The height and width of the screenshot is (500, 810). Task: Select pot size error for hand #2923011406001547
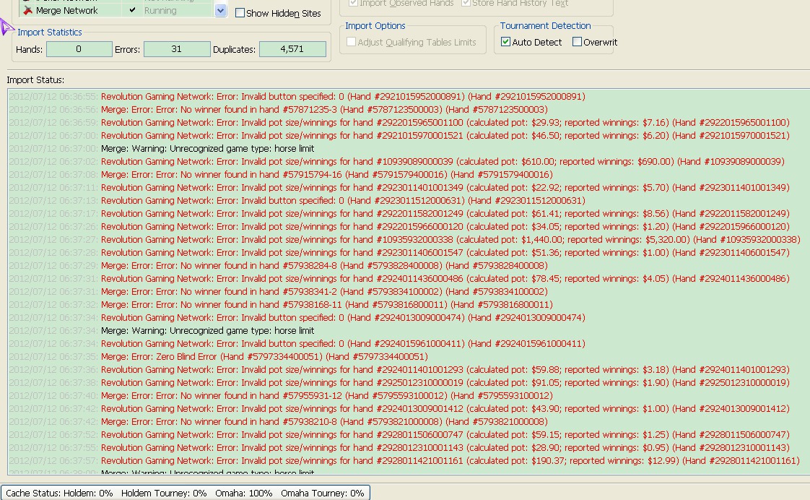399,252
